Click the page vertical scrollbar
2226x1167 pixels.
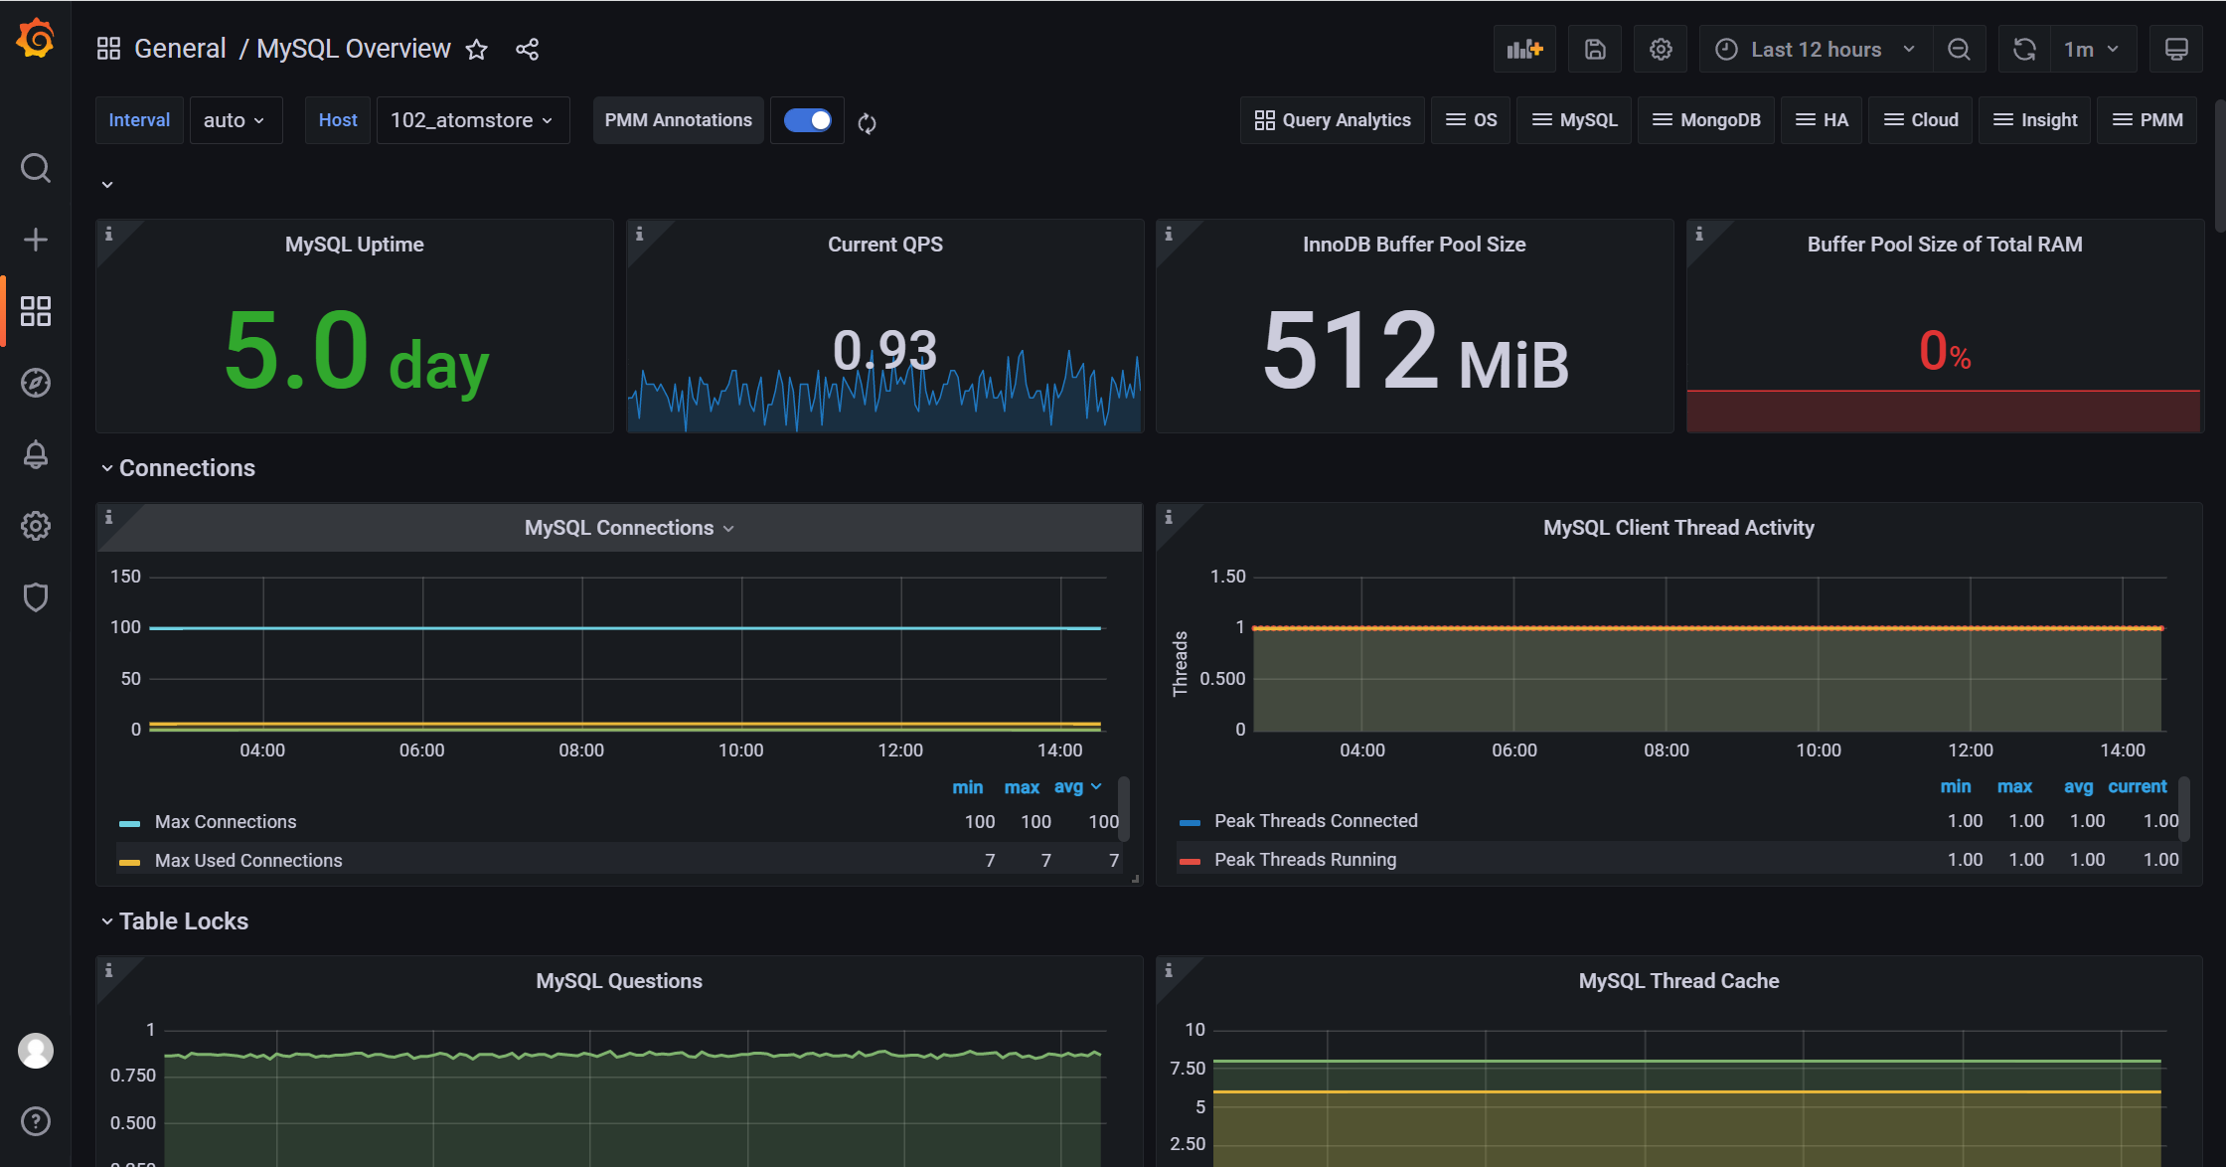[2220, 164]
